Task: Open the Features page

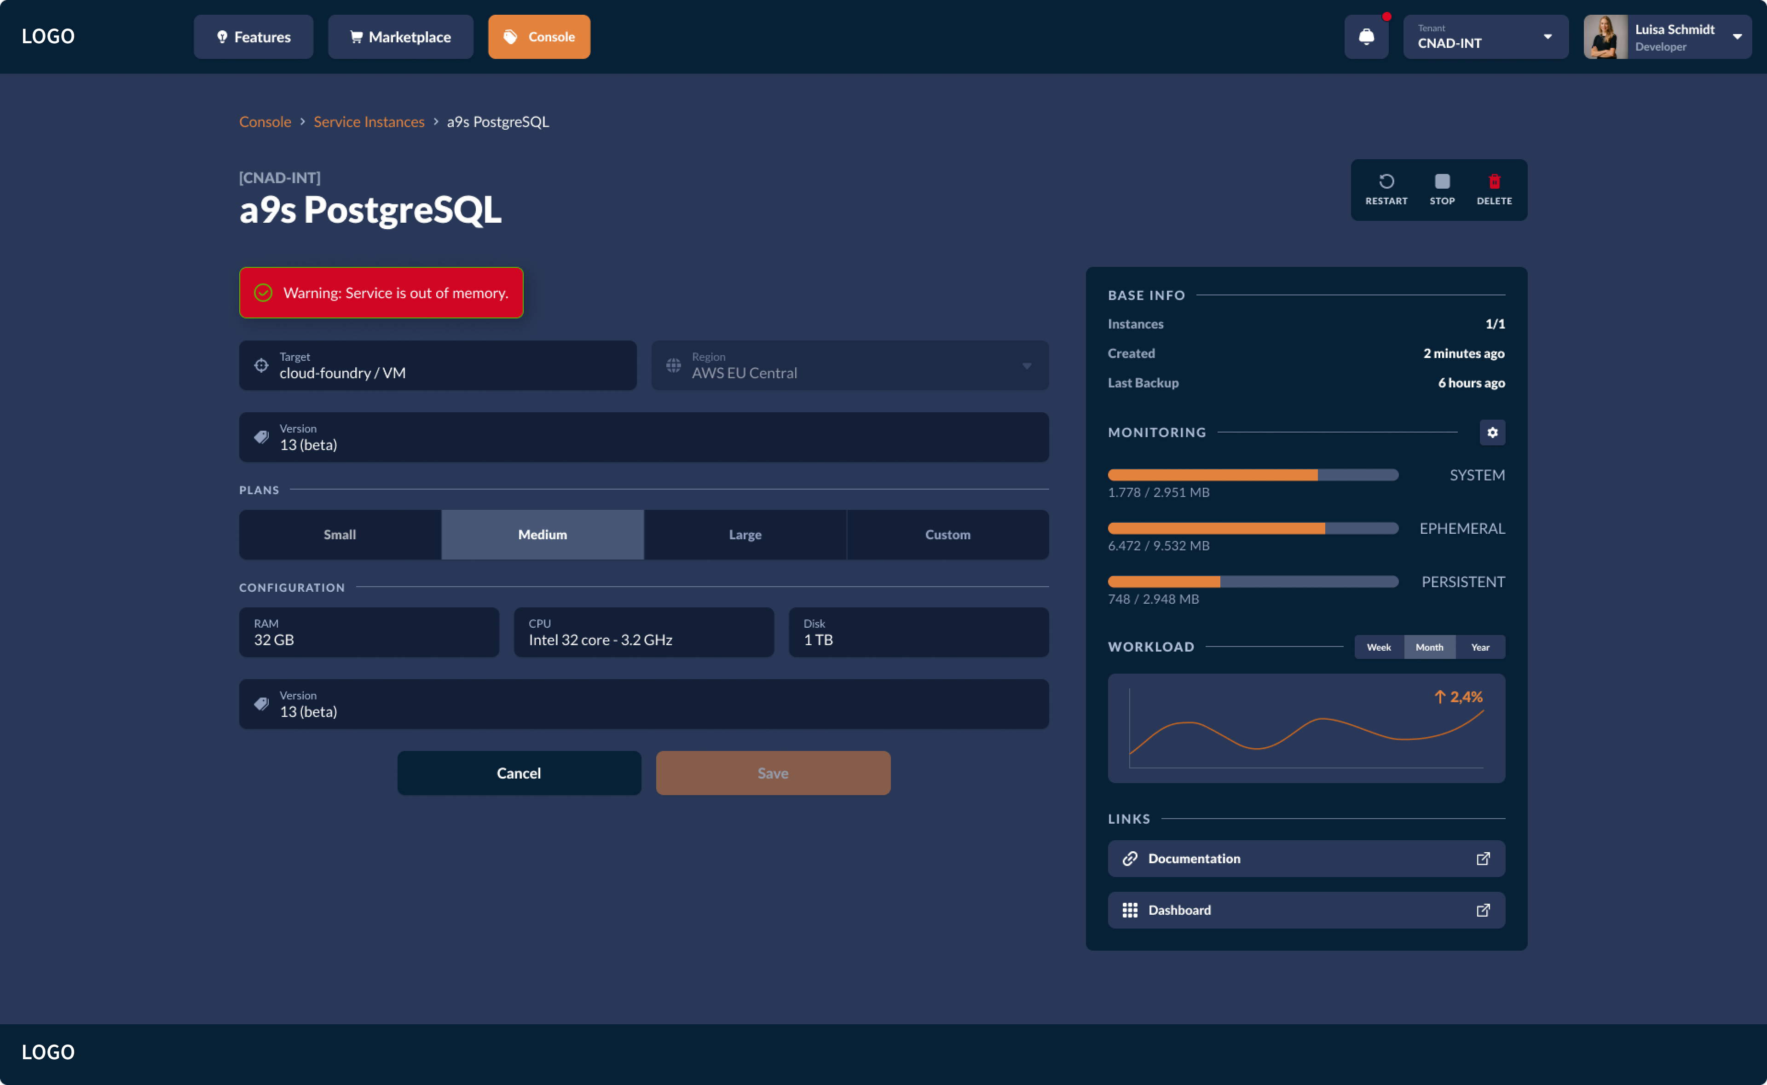Action: [253, 37]
